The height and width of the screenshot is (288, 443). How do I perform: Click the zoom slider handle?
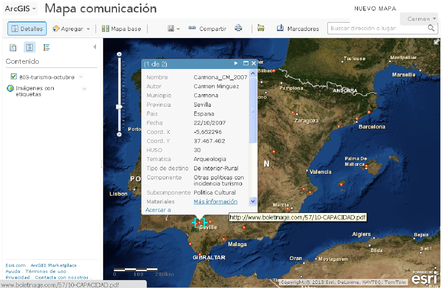tap(119, 107)
